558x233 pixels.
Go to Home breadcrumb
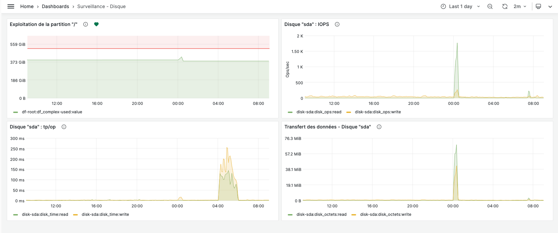tap(27, 6)
